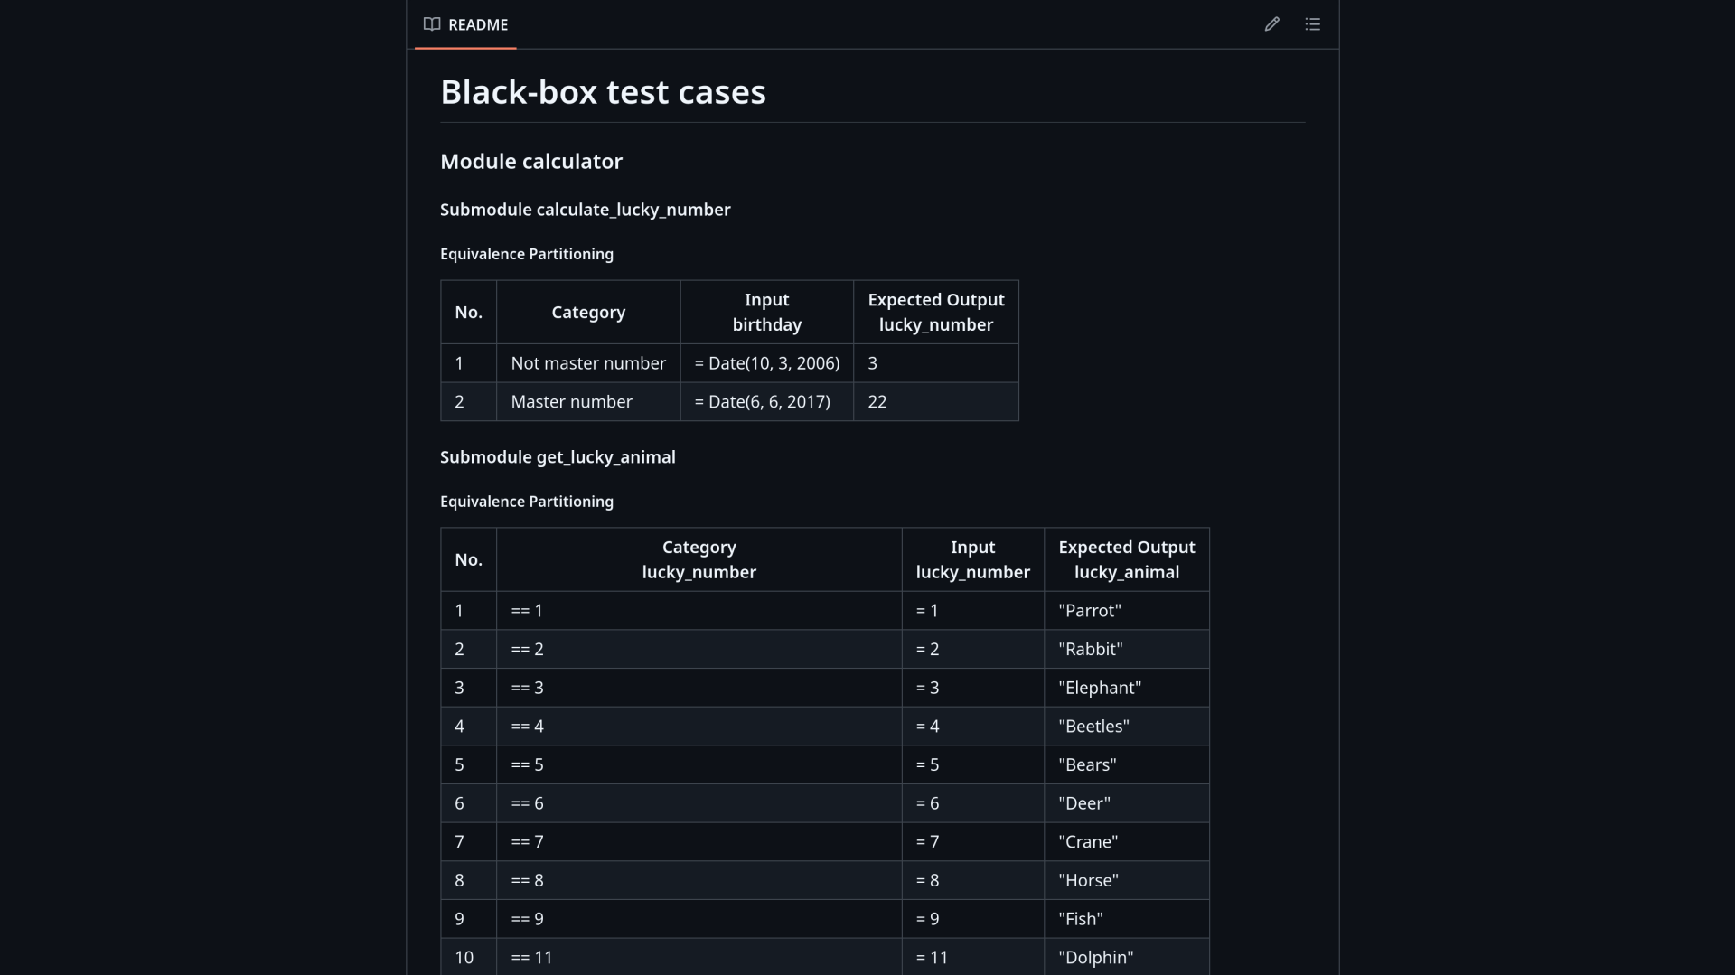This screenshot has height=975, width=1735.
Task: Select the "Not master number" table cell
Action: tap(588, 363)
